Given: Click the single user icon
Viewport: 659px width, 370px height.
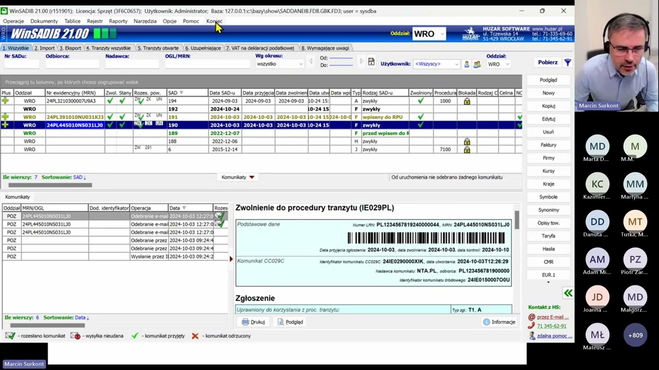Looking at the screenshot, I should tap(466, 64).
